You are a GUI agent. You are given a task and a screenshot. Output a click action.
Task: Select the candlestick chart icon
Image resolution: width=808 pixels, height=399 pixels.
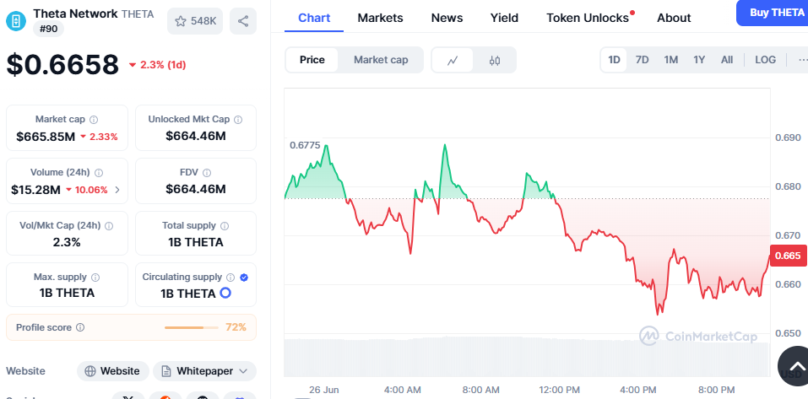(495, 60)
